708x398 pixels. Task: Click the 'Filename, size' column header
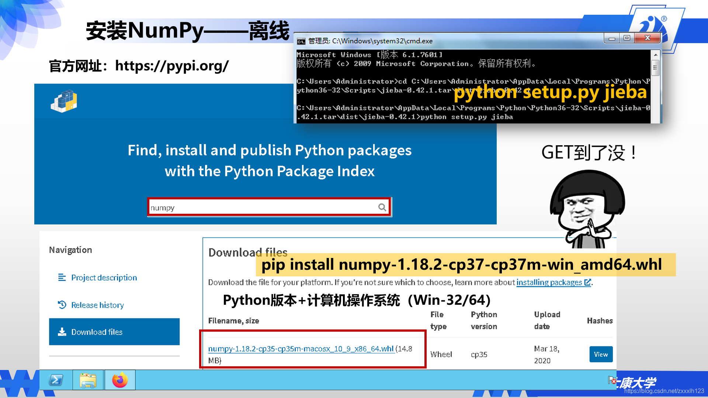(233, 321)
